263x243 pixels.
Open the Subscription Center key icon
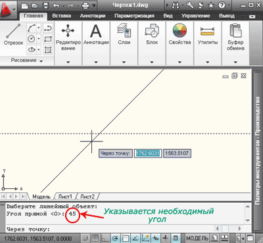point(190,5)
